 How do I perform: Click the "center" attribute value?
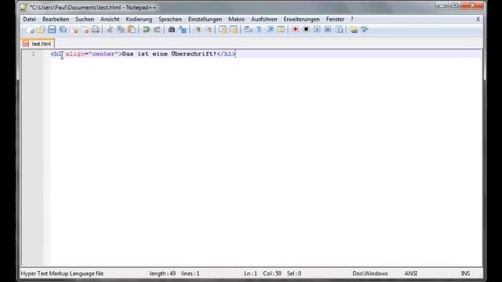[103, 54]
